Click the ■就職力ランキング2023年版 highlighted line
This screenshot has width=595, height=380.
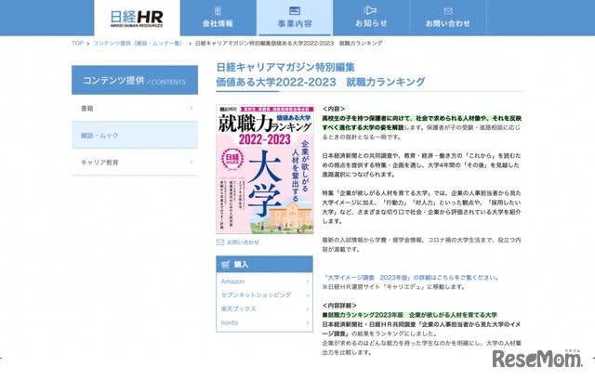pos(409,315)
